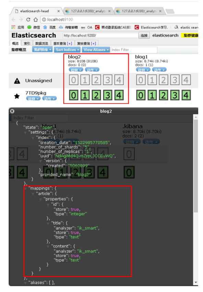Image resolution: width=203 pixels, height=292 pixels.
Task: Click blog1 primary shard 4 on 7TD9pkg
Action: 186,95
